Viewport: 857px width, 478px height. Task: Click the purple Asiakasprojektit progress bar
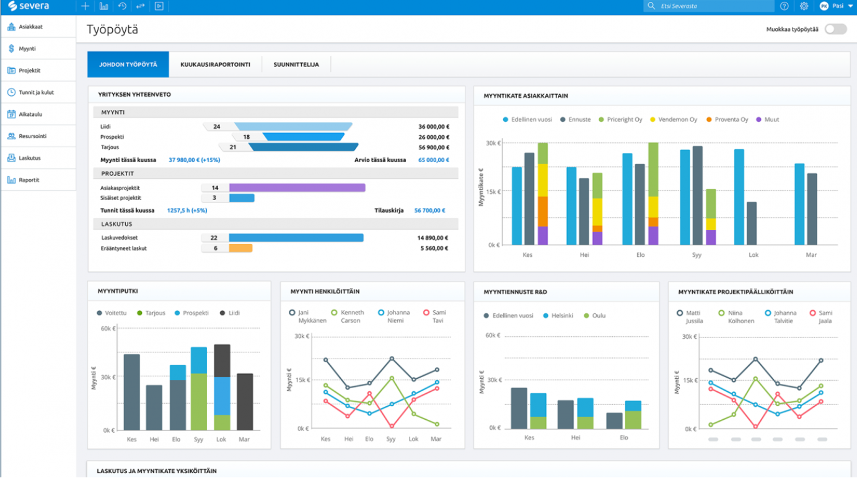297,188
